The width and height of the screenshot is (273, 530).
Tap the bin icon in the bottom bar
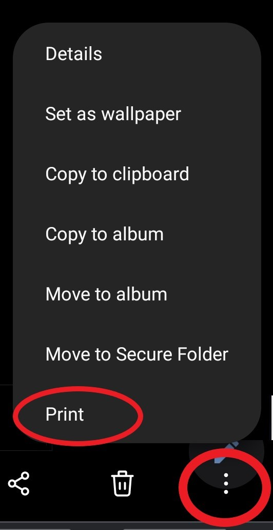tap(122, 483)
